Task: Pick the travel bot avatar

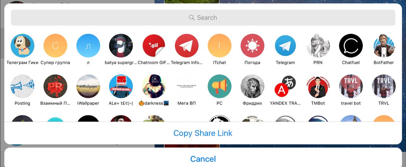Action: click(351, 86)
